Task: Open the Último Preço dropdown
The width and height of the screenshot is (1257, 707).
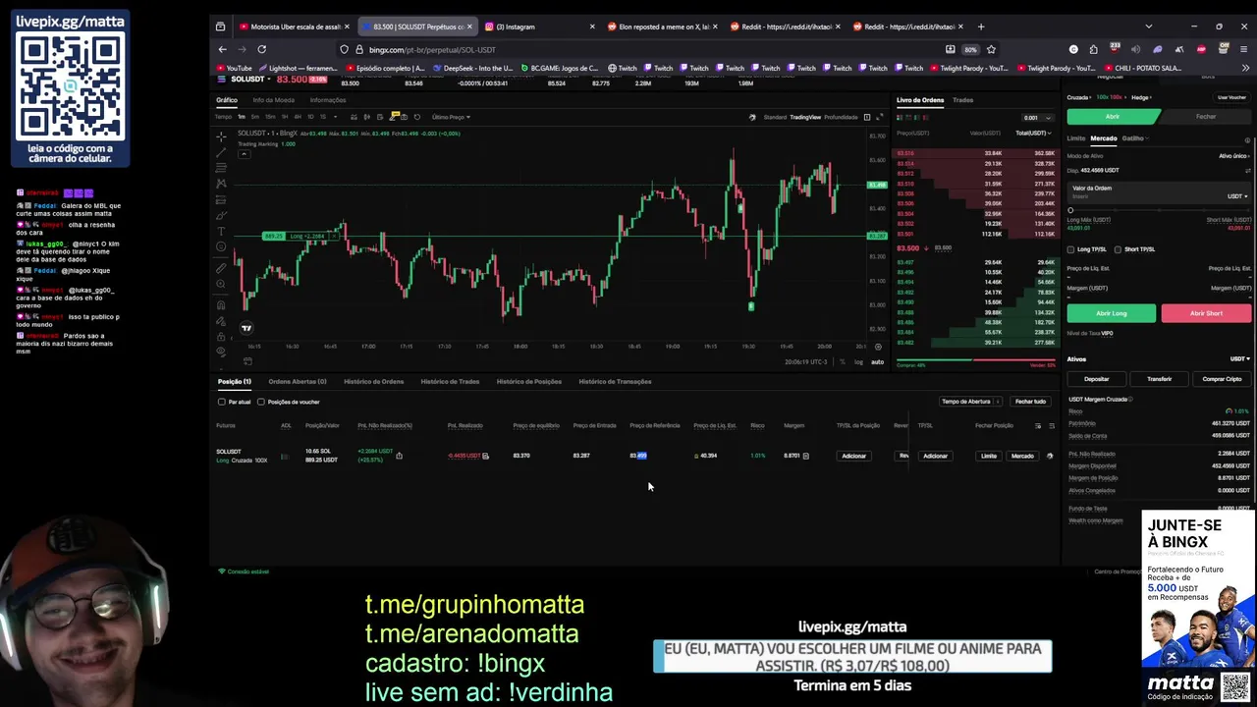Action: click(451, 117)
